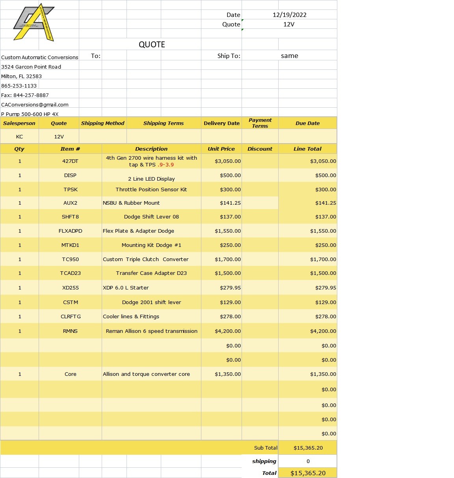Click 'Custom Triple Clutch Converter' description

151,259
